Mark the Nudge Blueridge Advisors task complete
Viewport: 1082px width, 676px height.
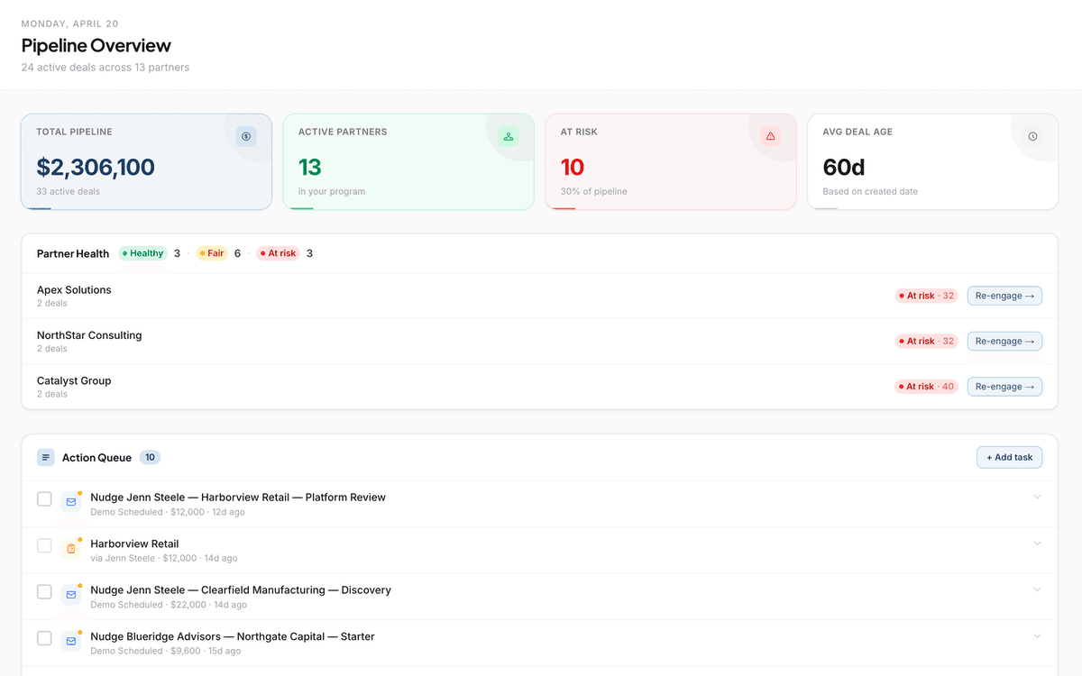(x=44, y=638)
